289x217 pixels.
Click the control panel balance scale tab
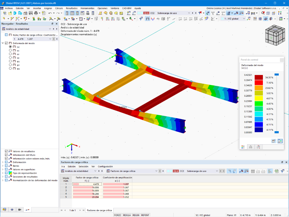pos(251,147)
